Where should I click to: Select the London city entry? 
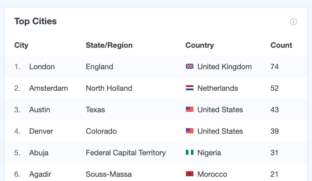tap(42, 67)
